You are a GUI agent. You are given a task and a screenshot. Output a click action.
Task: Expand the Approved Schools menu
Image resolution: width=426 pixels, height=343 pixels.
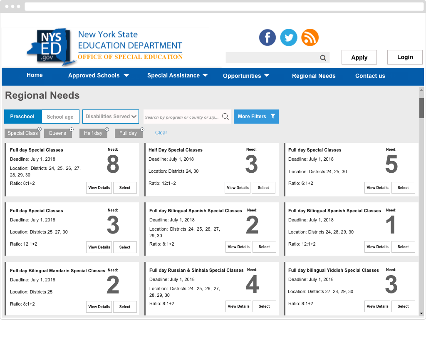click(x=99, y=76)
